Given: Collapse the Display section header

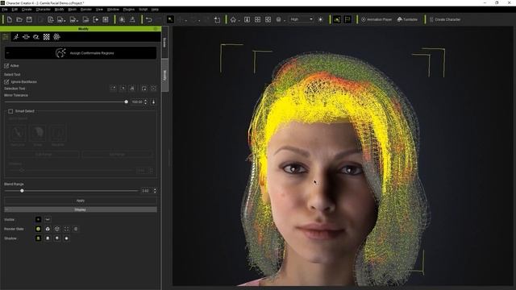Looking at the screenshot, I should pyautogui.click(x=81, y=209).
